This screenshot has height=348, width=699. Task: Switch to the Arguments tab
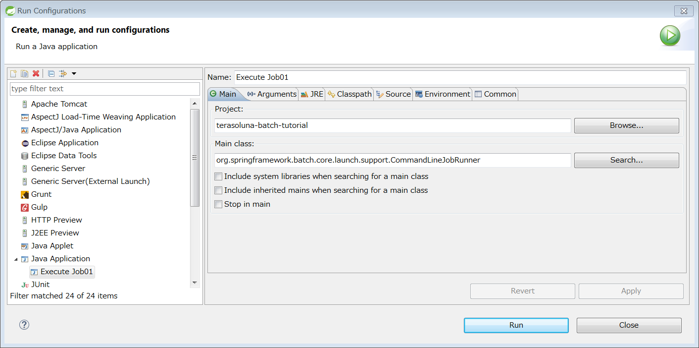pos(272,94)
